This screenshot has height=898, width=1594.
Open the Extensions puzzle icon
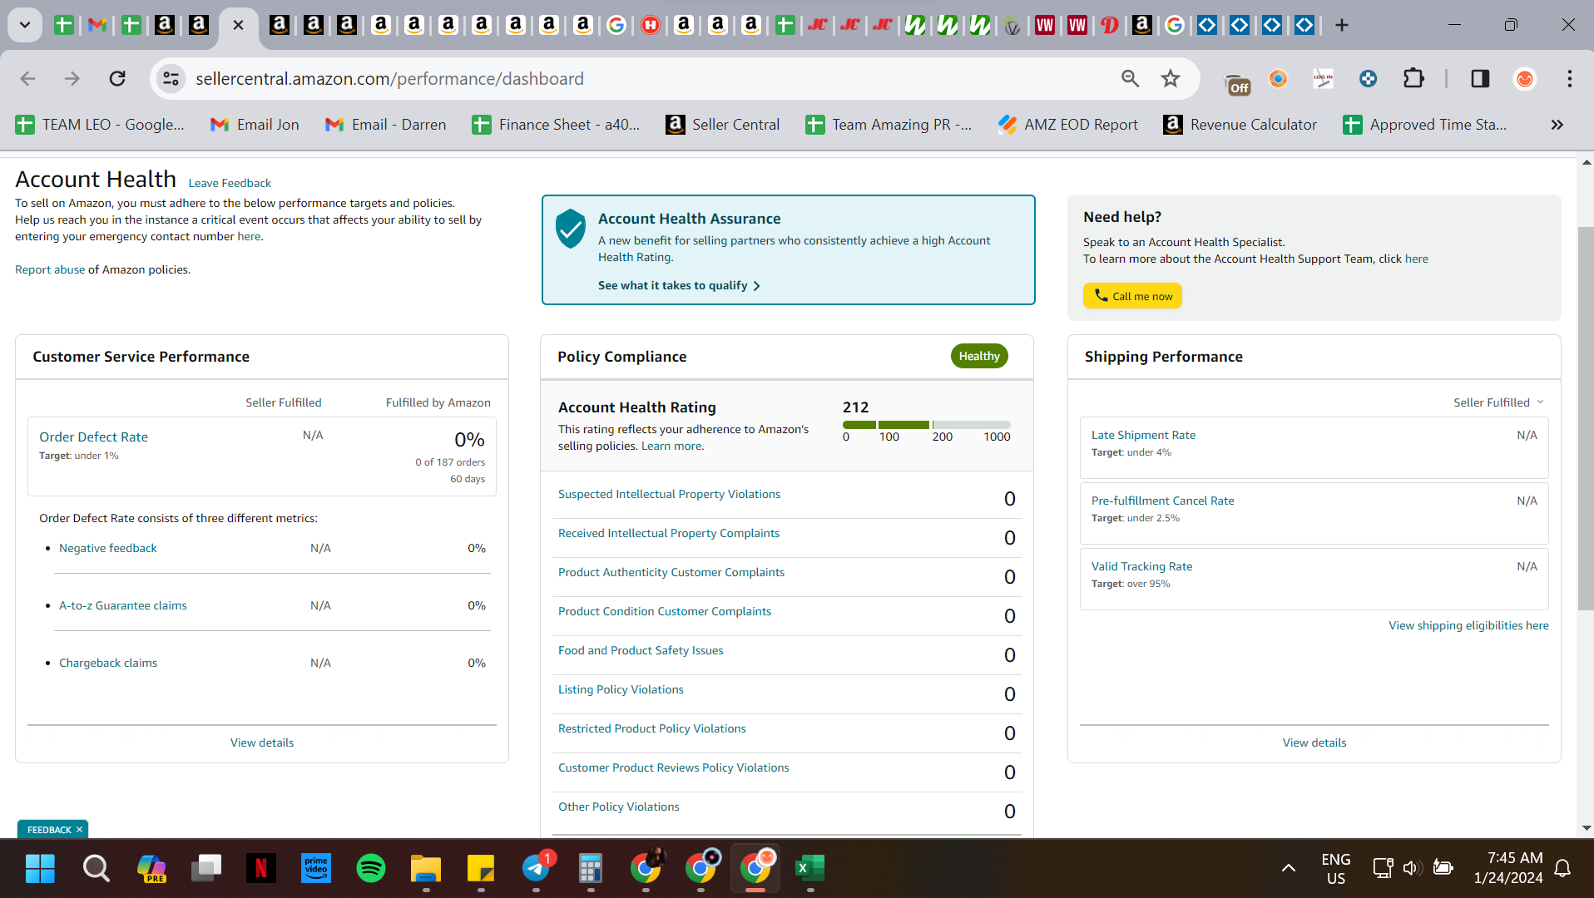pos(1413,78)
